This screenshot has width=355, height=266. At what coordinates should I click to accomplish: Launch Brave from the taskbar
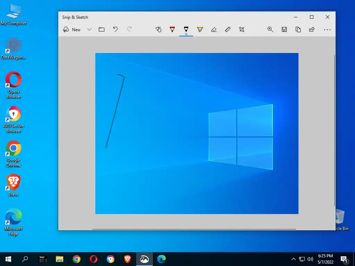pos(128,259)
